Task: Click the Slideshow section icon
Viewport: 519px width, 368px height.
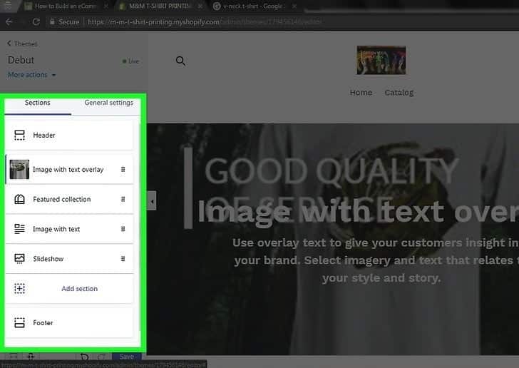Action: [19, 259]
